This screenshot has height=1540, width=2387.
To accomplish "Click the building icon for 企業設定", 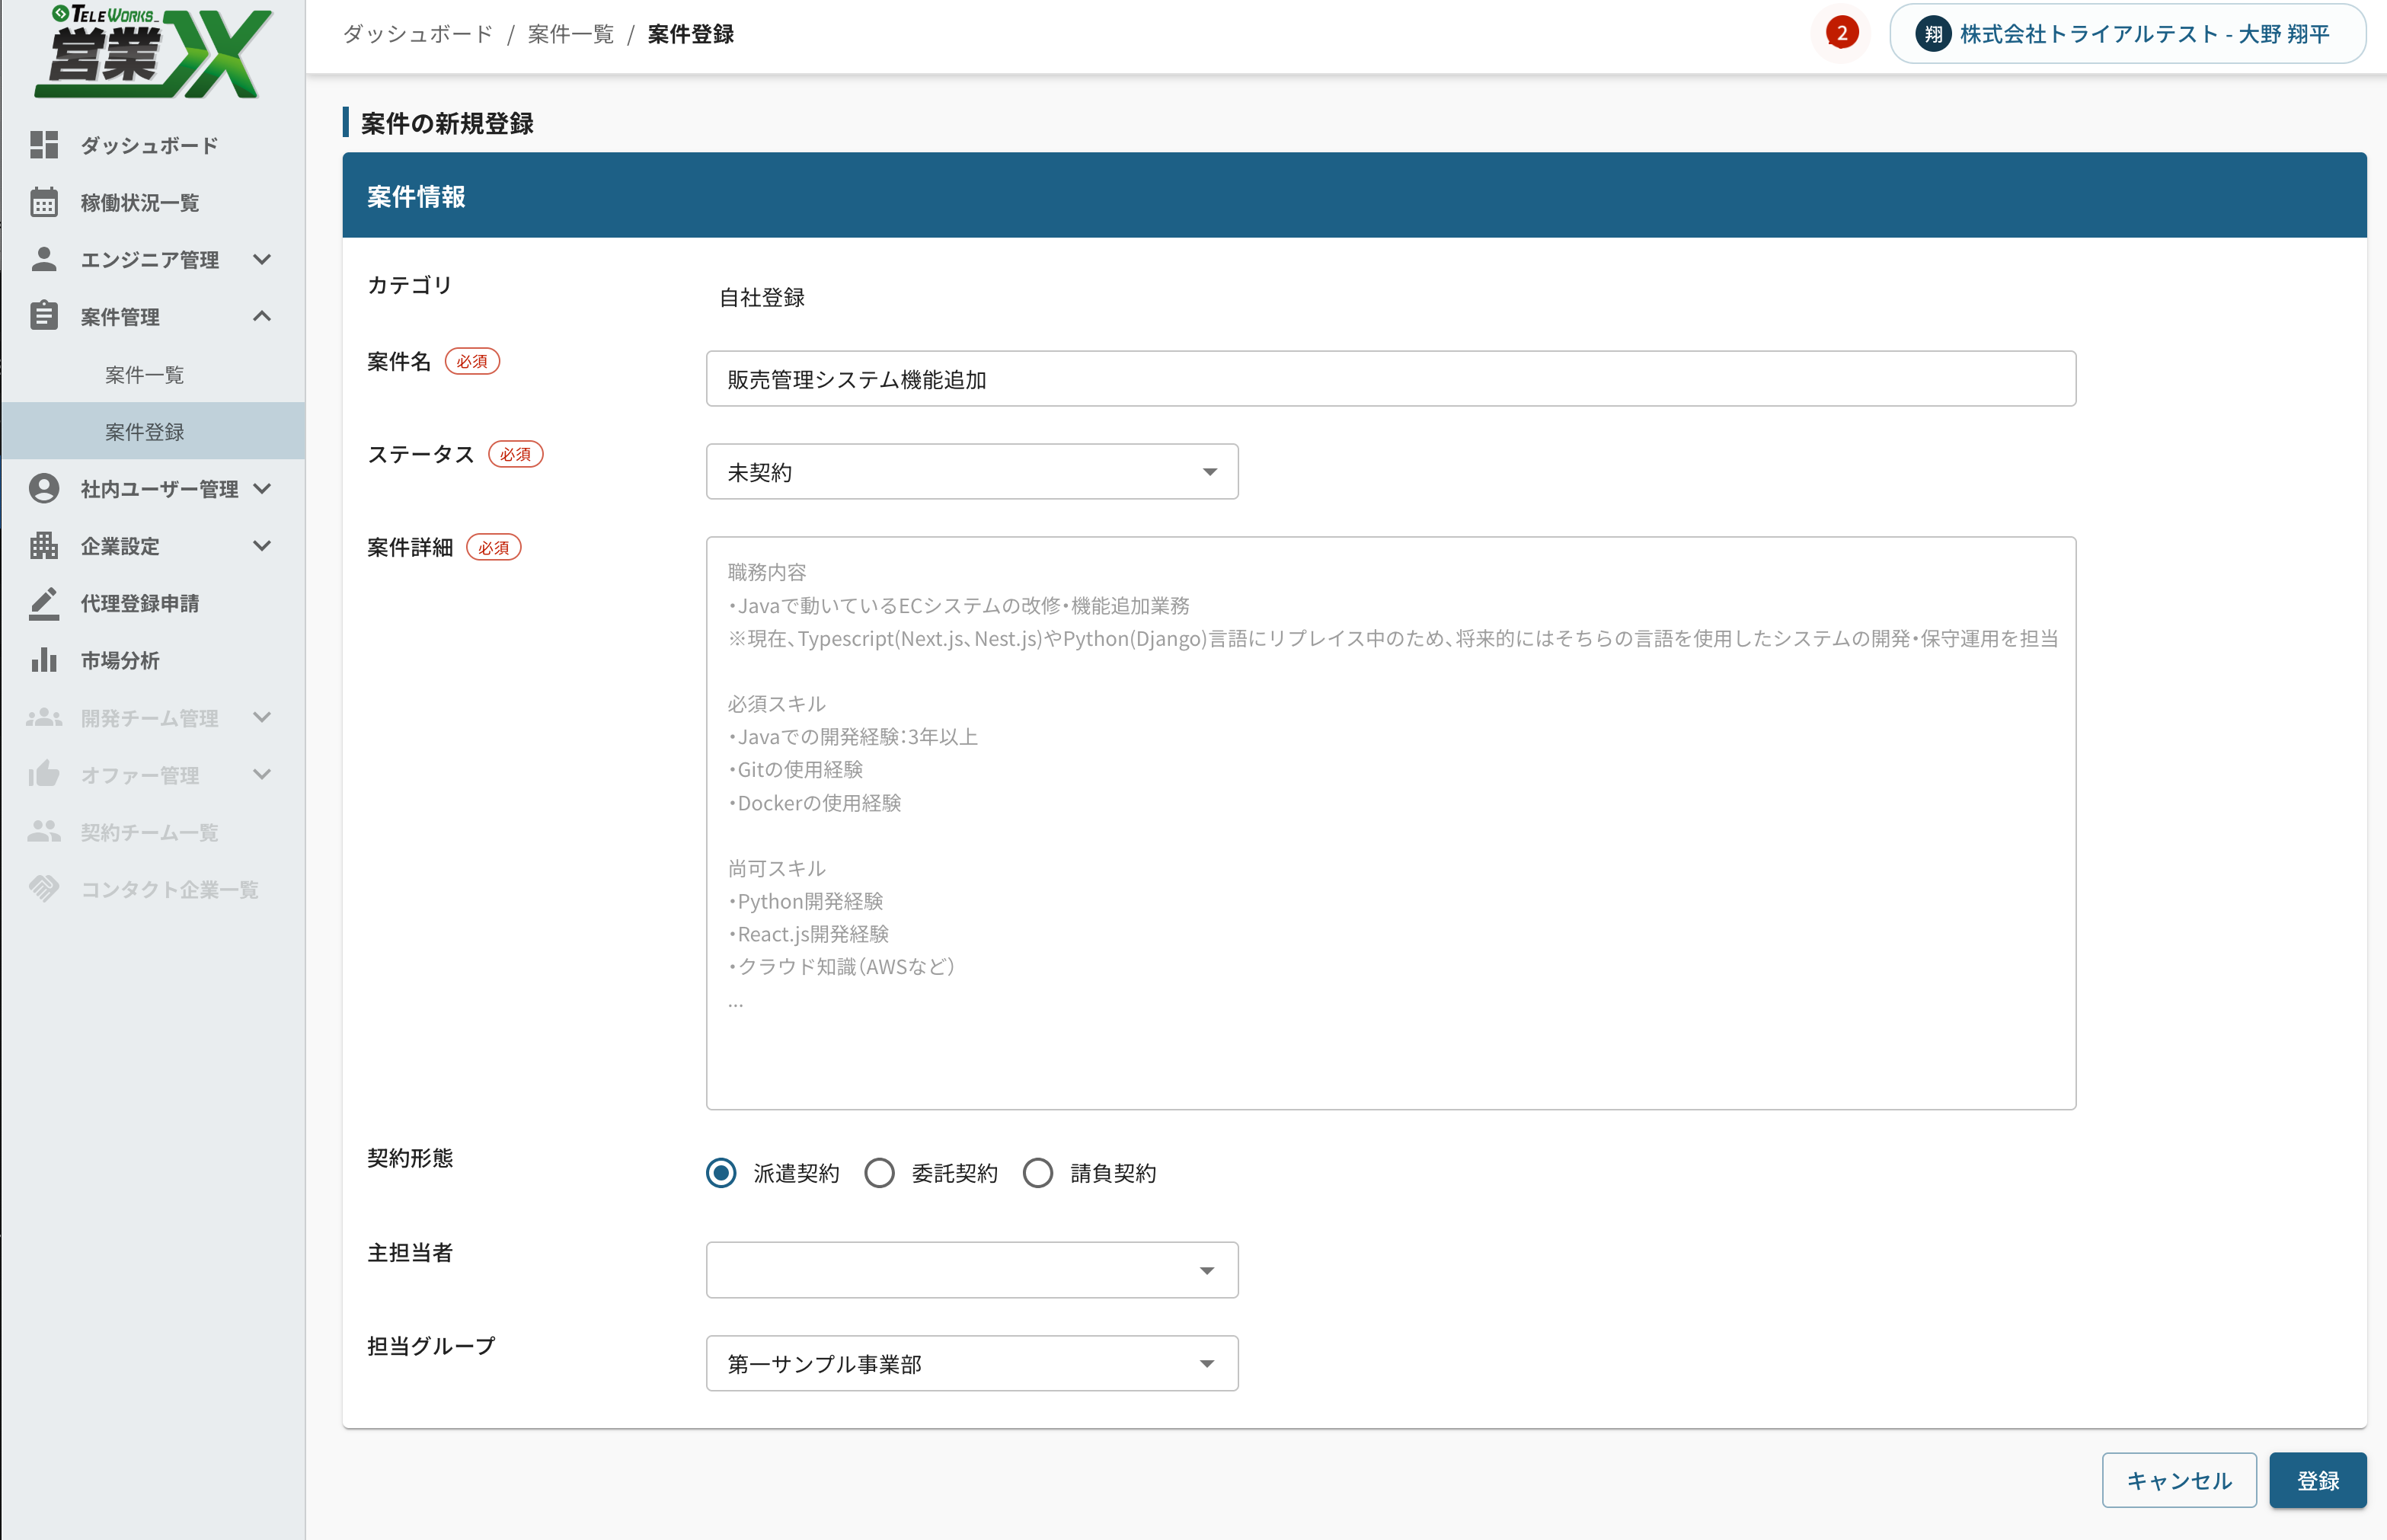I will pos(44,546).
